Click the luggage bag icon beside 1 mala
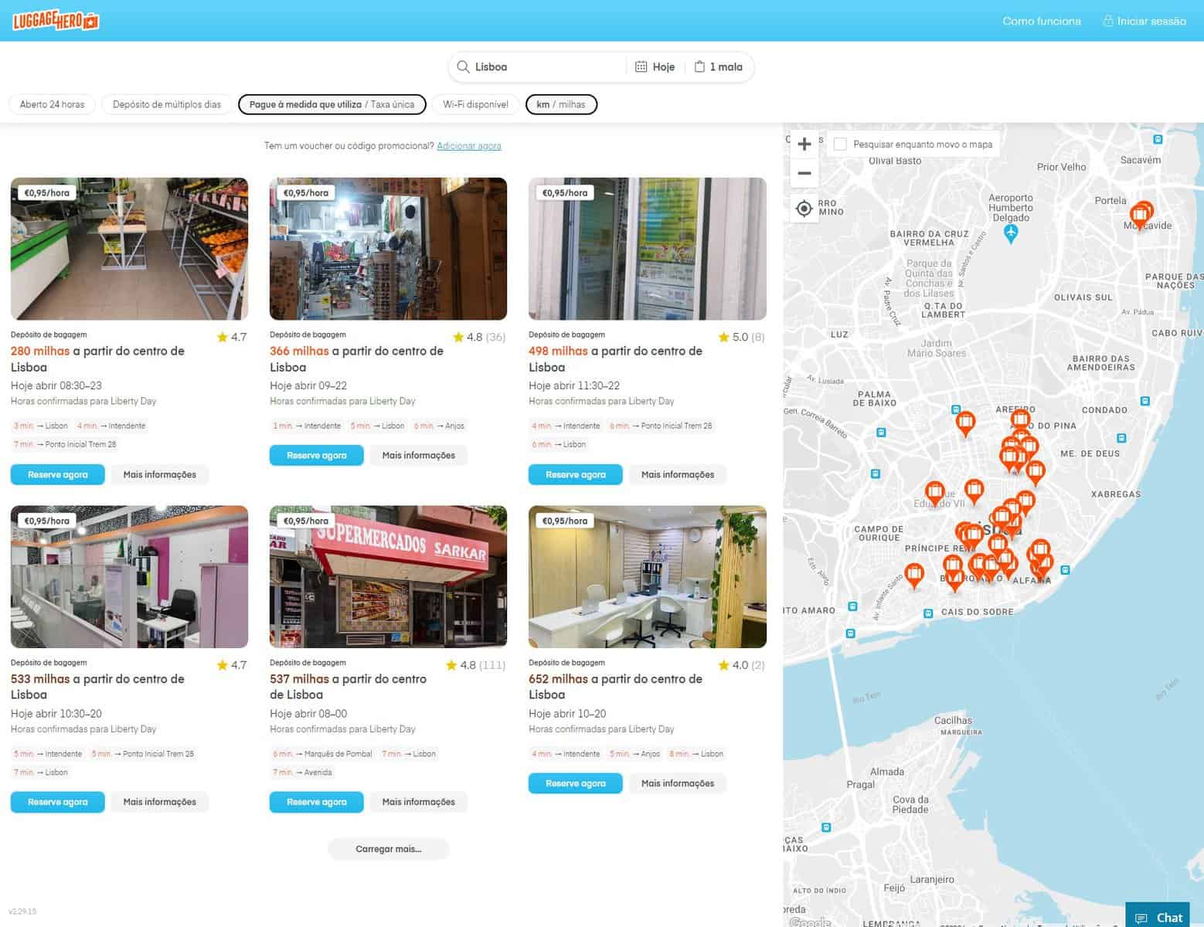Screen dimensions: 1204x927 700,66
